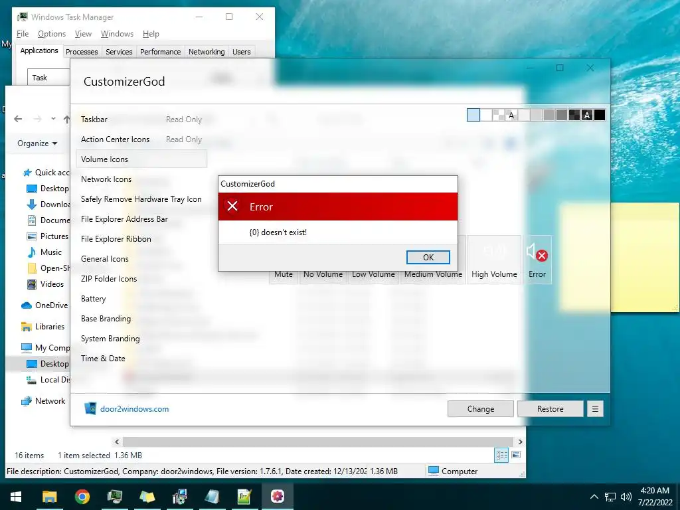This screenshot has width=680, height=510.
Task: Open OneDrive cloud icon in Explorer sidebar
Action: coord(27,305)
